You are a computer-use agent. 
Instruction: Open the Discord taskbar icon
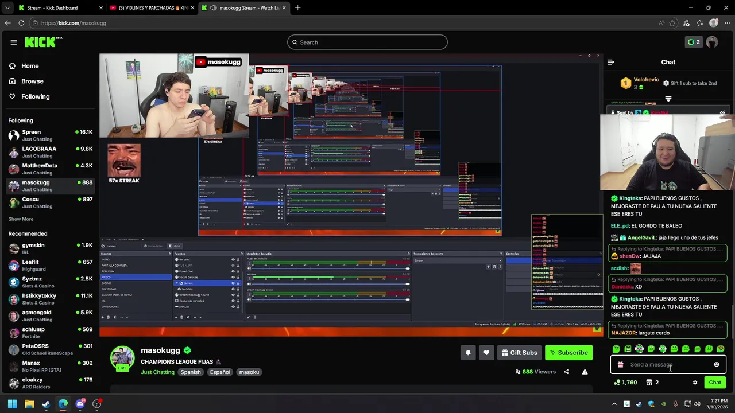pos(80,404)
